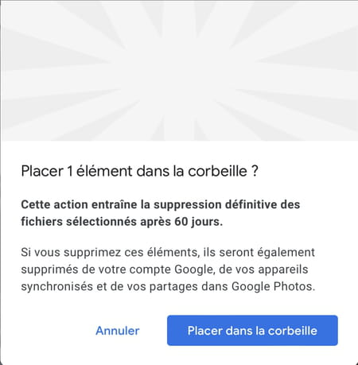Click the text 60 jours
The width and height of the screenshot is (358, 365).
tap(198, 222)
